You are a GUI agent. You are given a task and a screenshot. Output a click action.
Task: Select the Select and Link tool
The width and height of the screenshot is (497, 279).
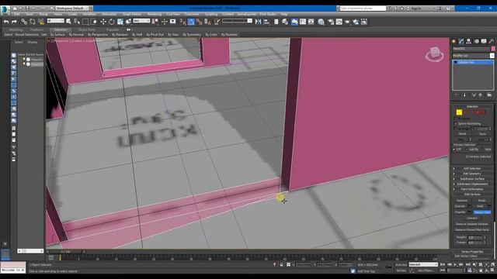[x=24, y=22]
